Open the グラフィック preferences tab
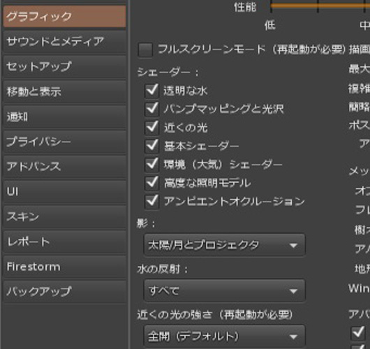This screenshot has width=370, height=349. point(64,16)
